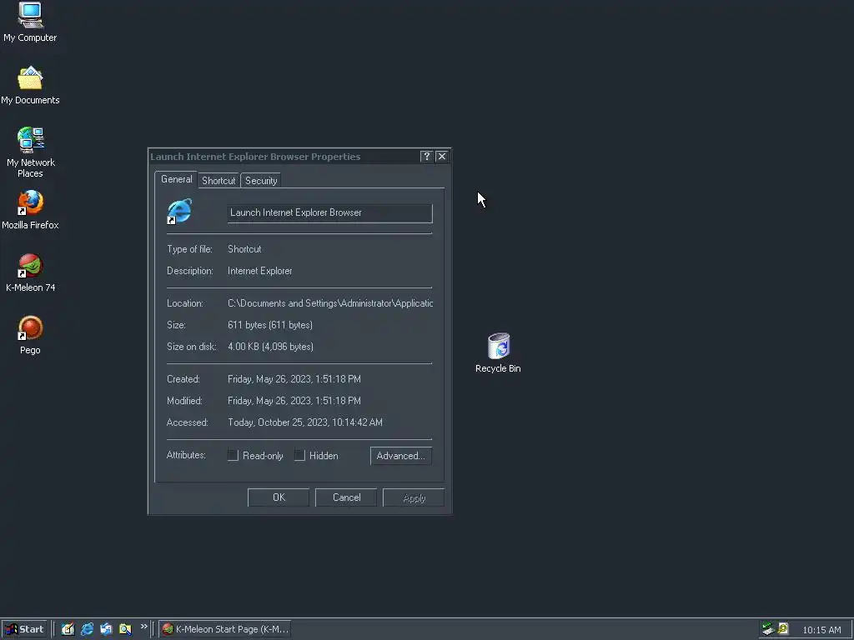Click the 'Internet Explorer' description value
This screenshot has height=640, width=854.
click(x=260, y=271)
